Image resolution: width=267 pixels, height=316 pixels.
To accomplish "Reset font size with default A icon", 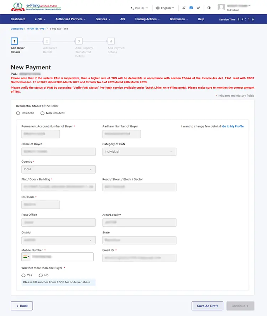I will click(191, 8).
